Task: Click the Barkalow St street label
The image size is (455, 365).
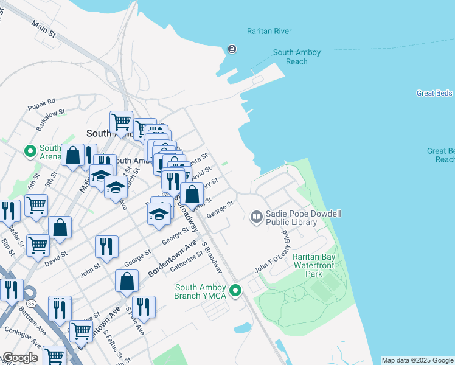Action: tap(50, 120)
